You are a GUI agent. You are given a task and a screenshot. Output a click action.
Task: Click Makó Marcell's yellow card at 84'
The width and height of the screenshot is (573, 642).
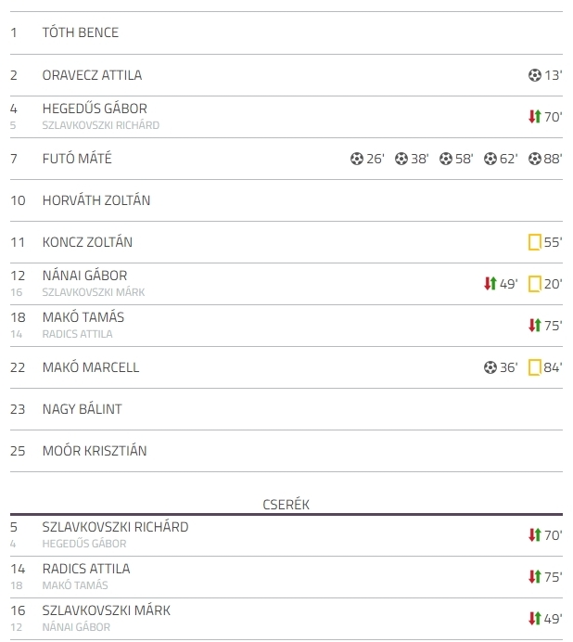(535, 367)
